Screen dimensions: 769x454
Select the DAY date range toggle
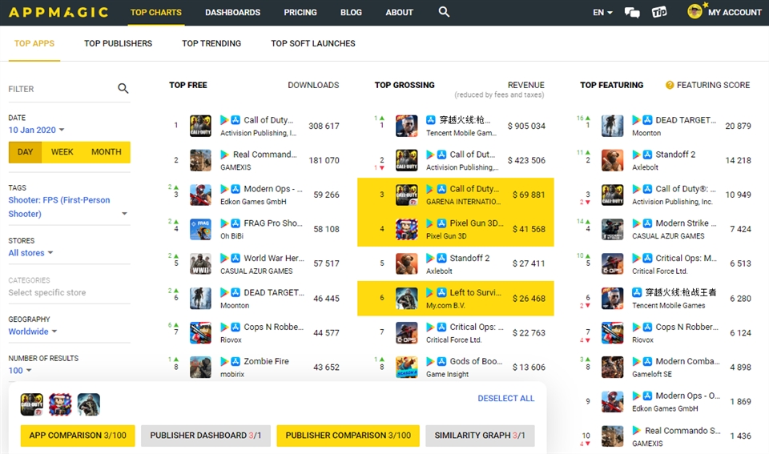pos(26,152)
